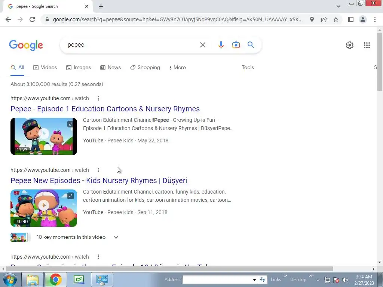This screenshot has height=287, width=383.
Task: Open Google quick settings gear
Action: point(350,45)
